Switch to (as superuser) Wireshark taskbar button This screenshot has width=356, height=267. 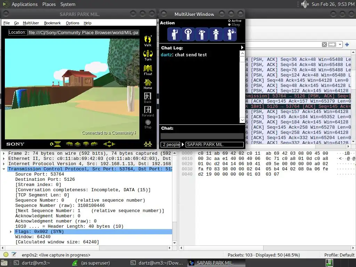95,263
